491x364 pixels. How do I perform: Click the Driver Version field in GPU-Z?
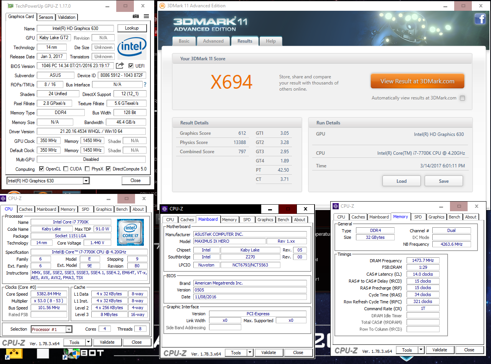[x=91, y=132]
